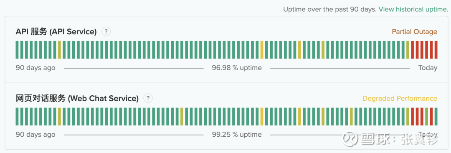Image resolution: width=451 pixels, height=153 pixels.
Task: Click the Today label under API Service
Action: pyautogui.click(x=428, y=68)
